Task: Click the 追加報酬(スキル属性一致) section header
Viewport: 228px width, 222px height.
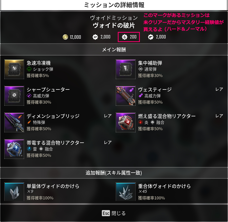Action: pyautogui.click(x=114, y=173)
